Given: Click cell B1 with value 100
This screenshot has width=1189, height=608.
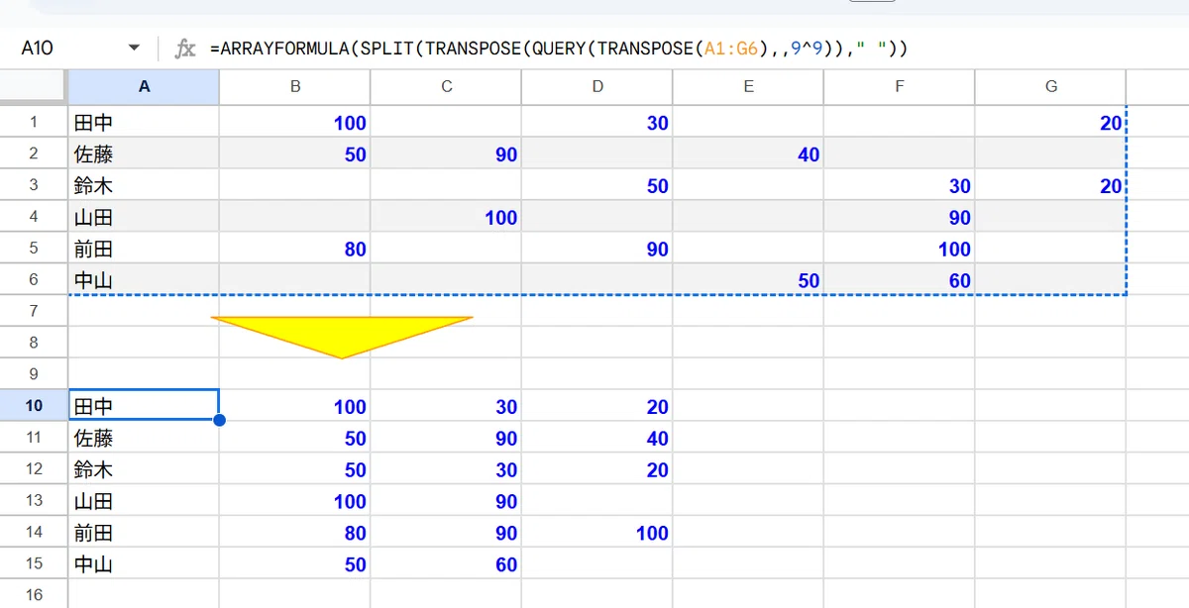Looking at the screenshot, I should tap(295, 122).
